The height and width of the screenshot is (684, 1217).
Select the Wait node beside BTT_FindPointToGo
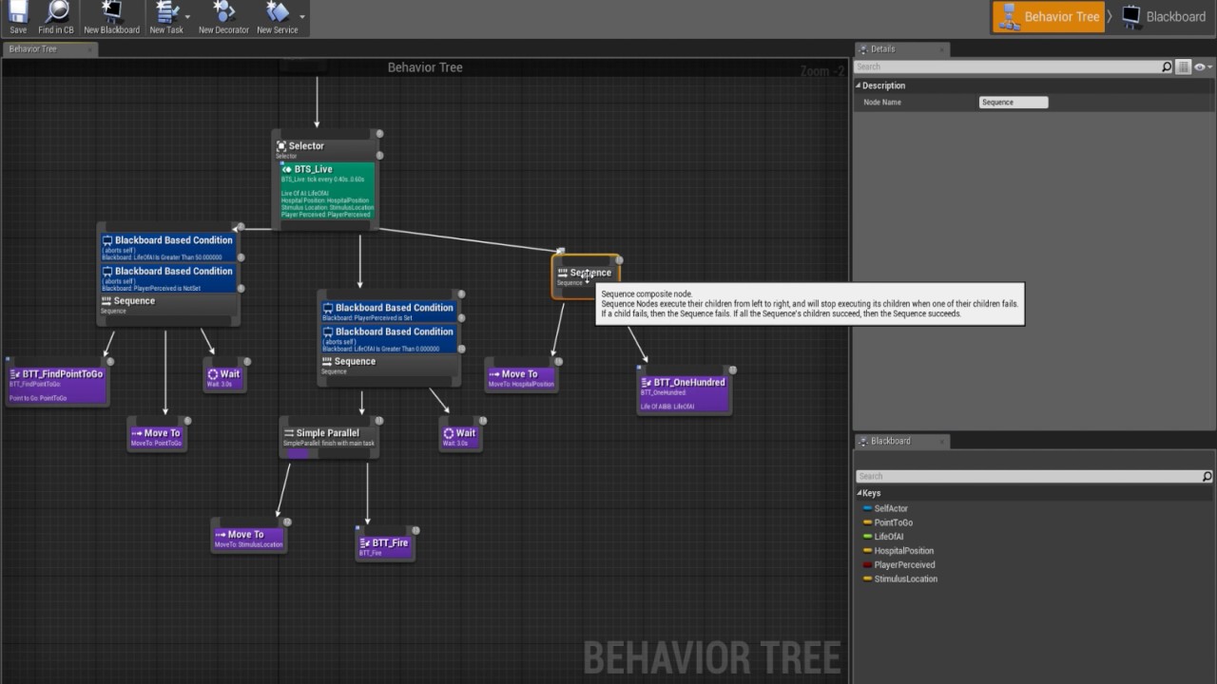click(x=224, y=377)
